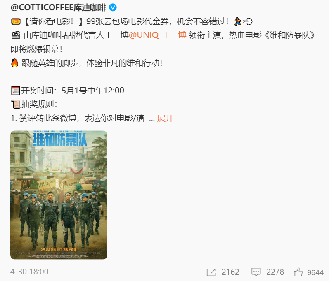Click the scroll emoji beside 抽奖规则
This screenshot has width=329, height=281.
coord(16,104)
